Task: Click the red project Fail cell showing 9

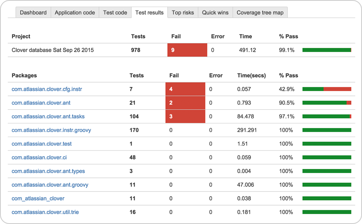Action: click(x=187, y=50)
